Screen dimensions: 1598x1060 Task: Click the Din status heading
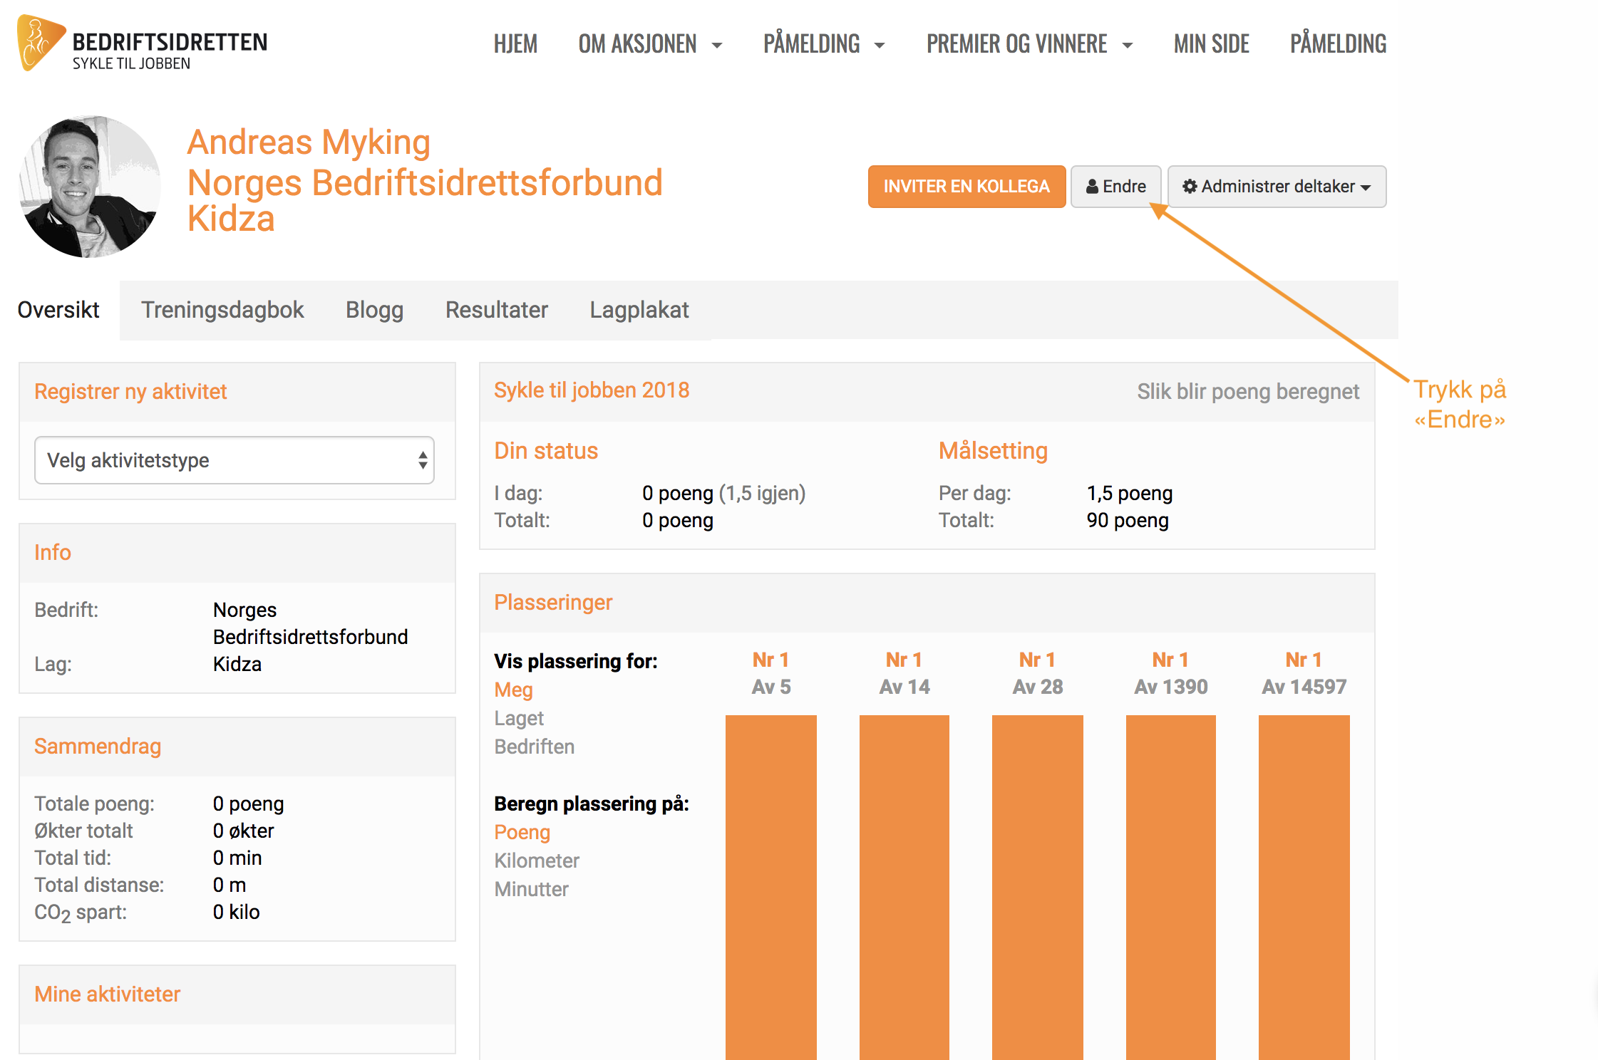pyautogui.click(x=546, y=450)
